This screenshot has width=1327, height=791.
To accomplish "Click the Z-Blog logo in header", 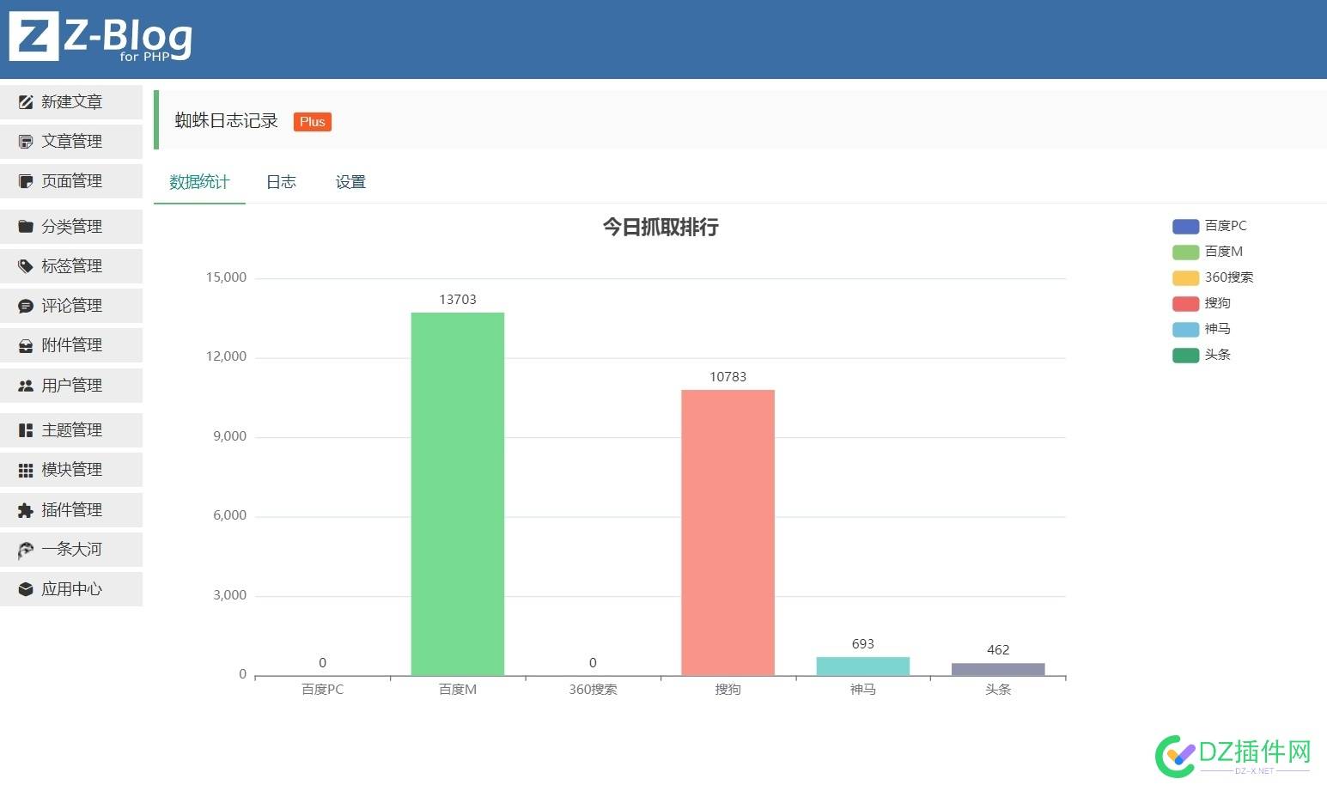I will pyautogui.click(x=100, y=37).
